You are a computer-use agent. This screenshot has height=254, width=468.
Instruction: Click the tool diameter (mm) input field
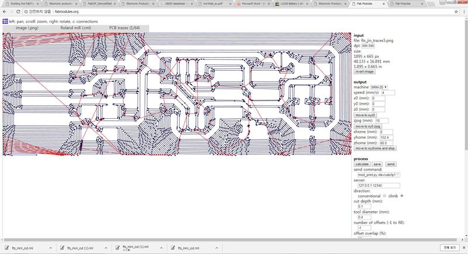[x=364, y=217]
